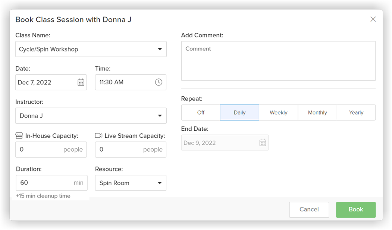Open the Time clock picker icon
This screenshot has height=230, width=392.
(x=159, y=82)
